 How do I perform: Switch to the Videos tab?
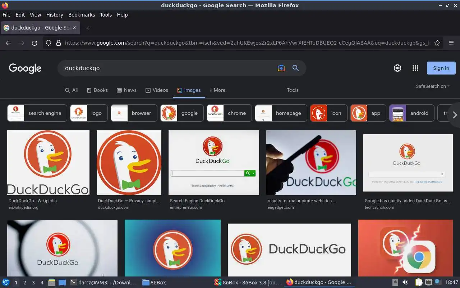pyautogui.click(x=157, y=90)
